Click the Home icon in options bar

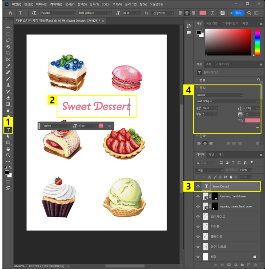[x=10, y=13]
